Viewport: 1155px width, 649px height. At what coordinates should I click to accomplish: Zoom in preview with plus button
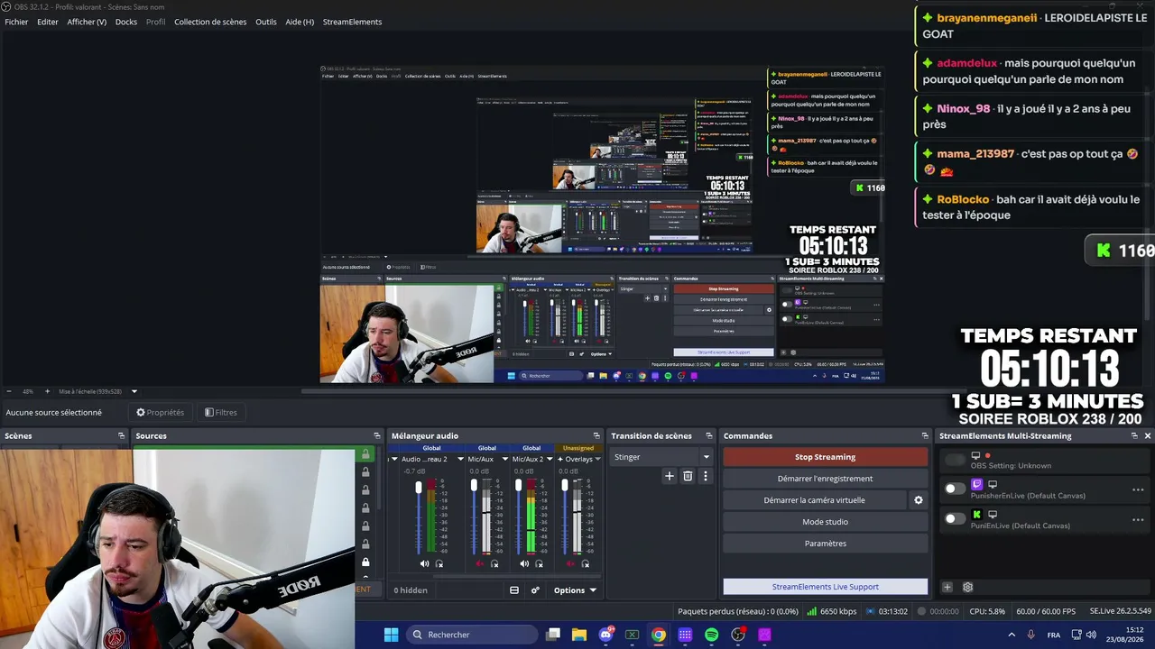48,391
